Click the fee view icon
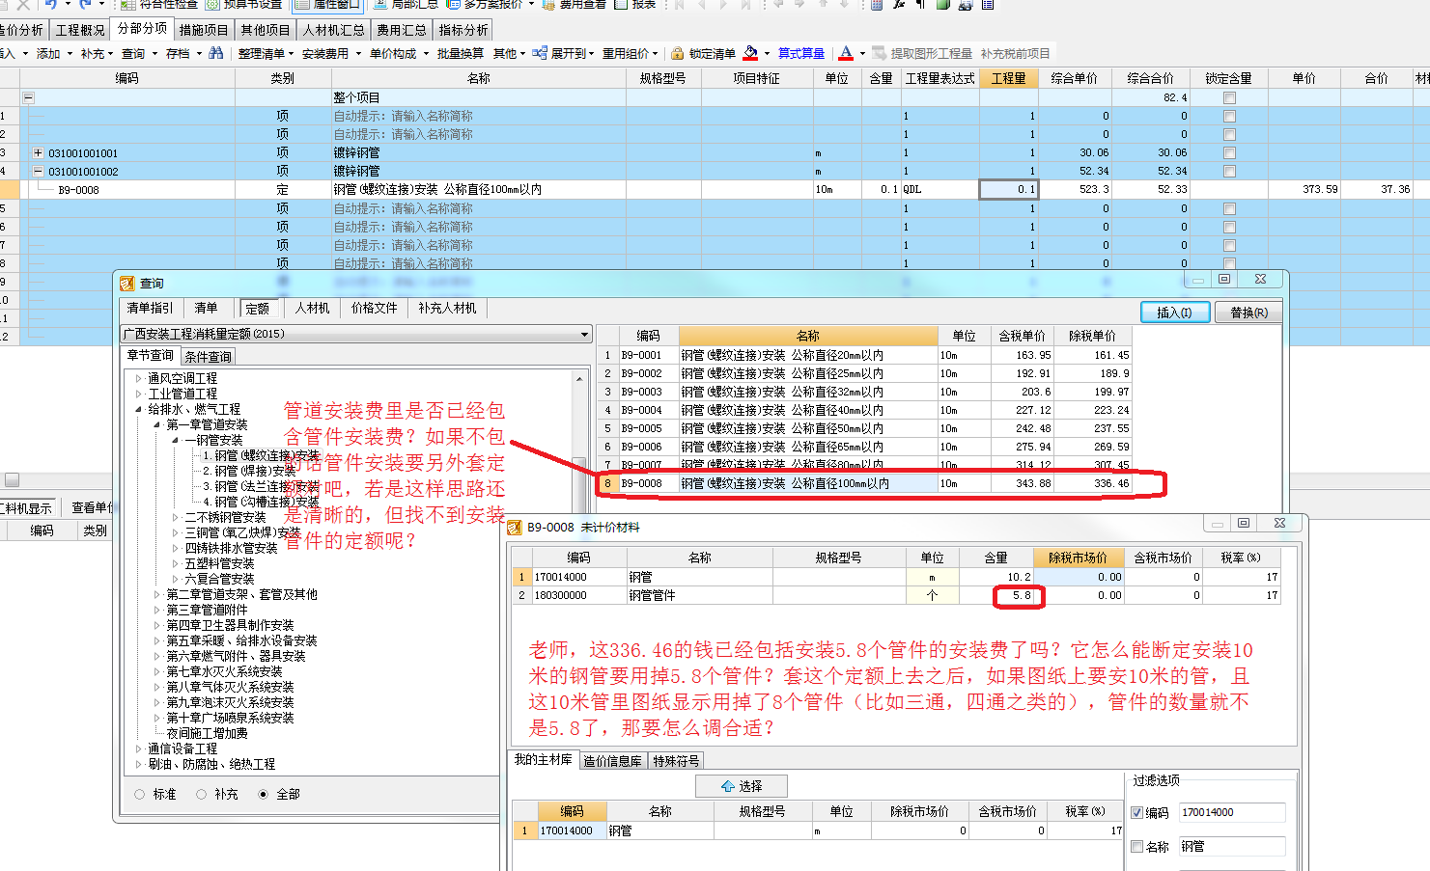Viewport: 1430px width, 871px height. tap(548, 5)
